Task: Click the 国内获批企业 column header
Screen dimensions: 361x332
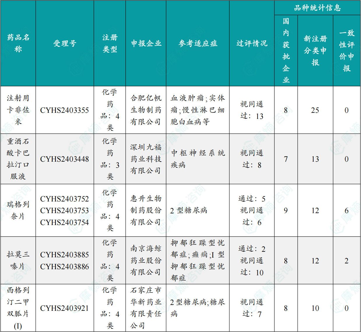Action: pyautogui.click(x=286, y=51)
